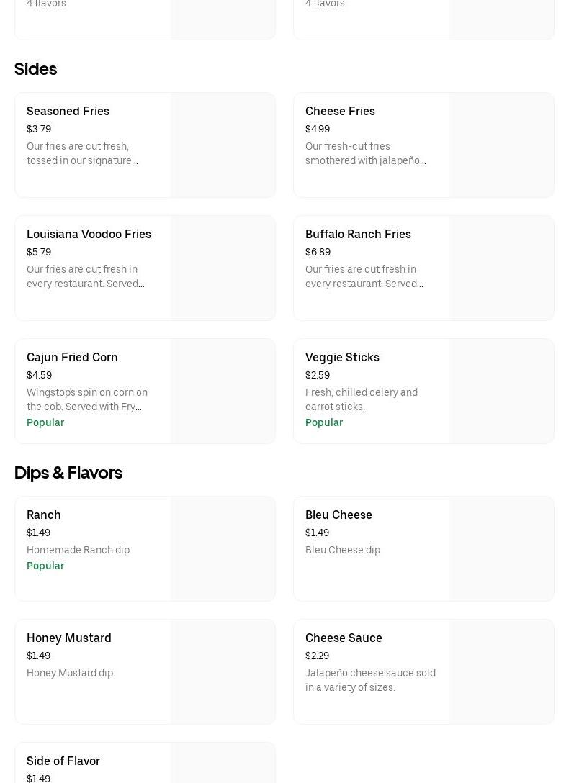Viewport: 579px width, 783px height.
Task: Click the Seasoned Fries image thumbnail
Action: [x=223, y=145]
